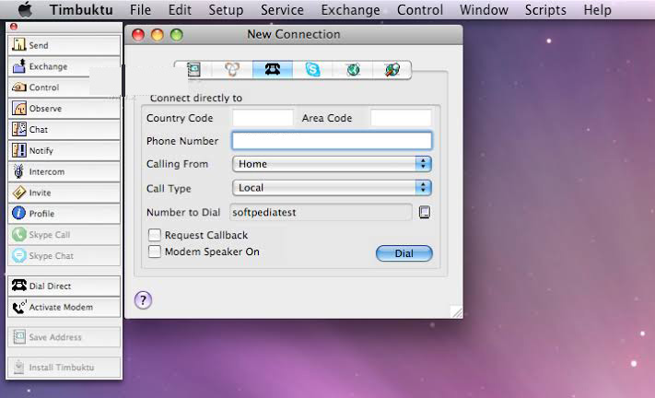Image resolution: width=655 pixels, height=398 pixels.
Task: Expand the Call Type dropdown
Action: click(332, 188)
